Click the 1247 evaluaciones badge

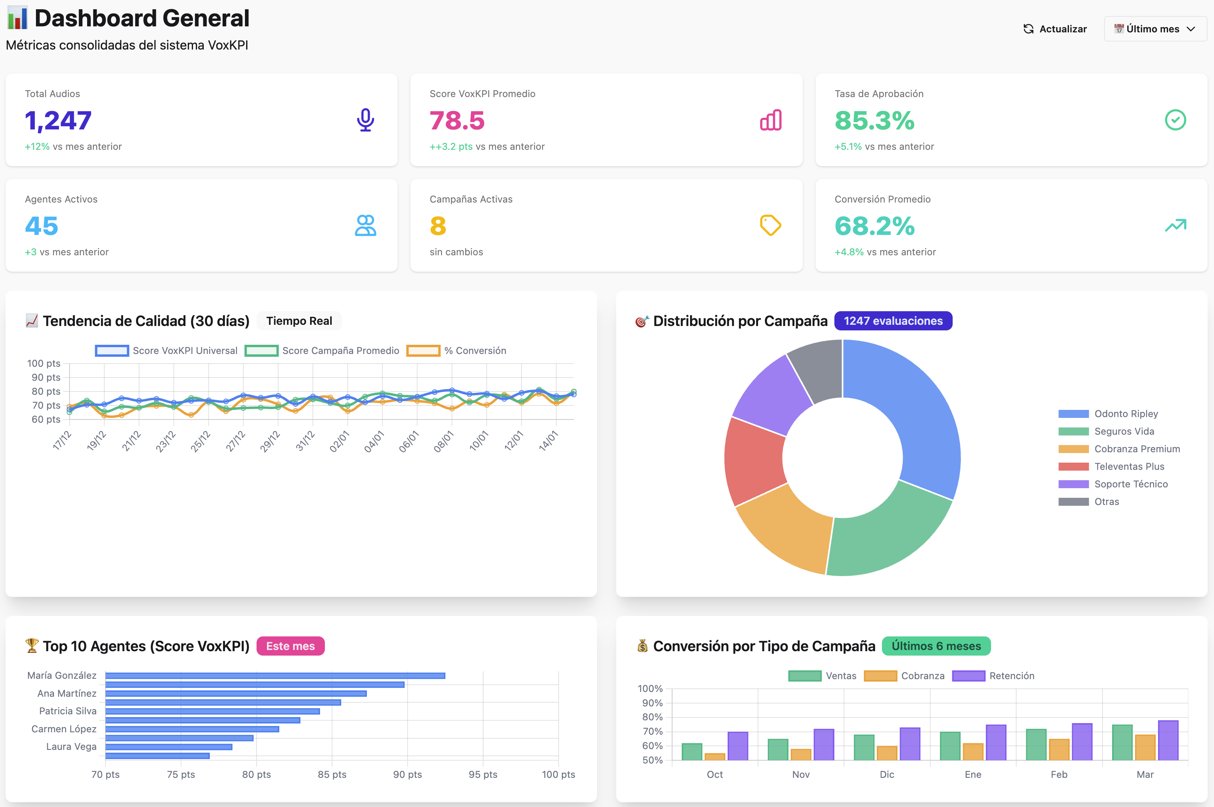click(x=893, y=320)
